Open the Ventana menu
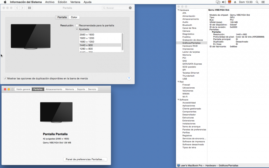This screenshot has height=168, width=269. click(x=75, y=2)
